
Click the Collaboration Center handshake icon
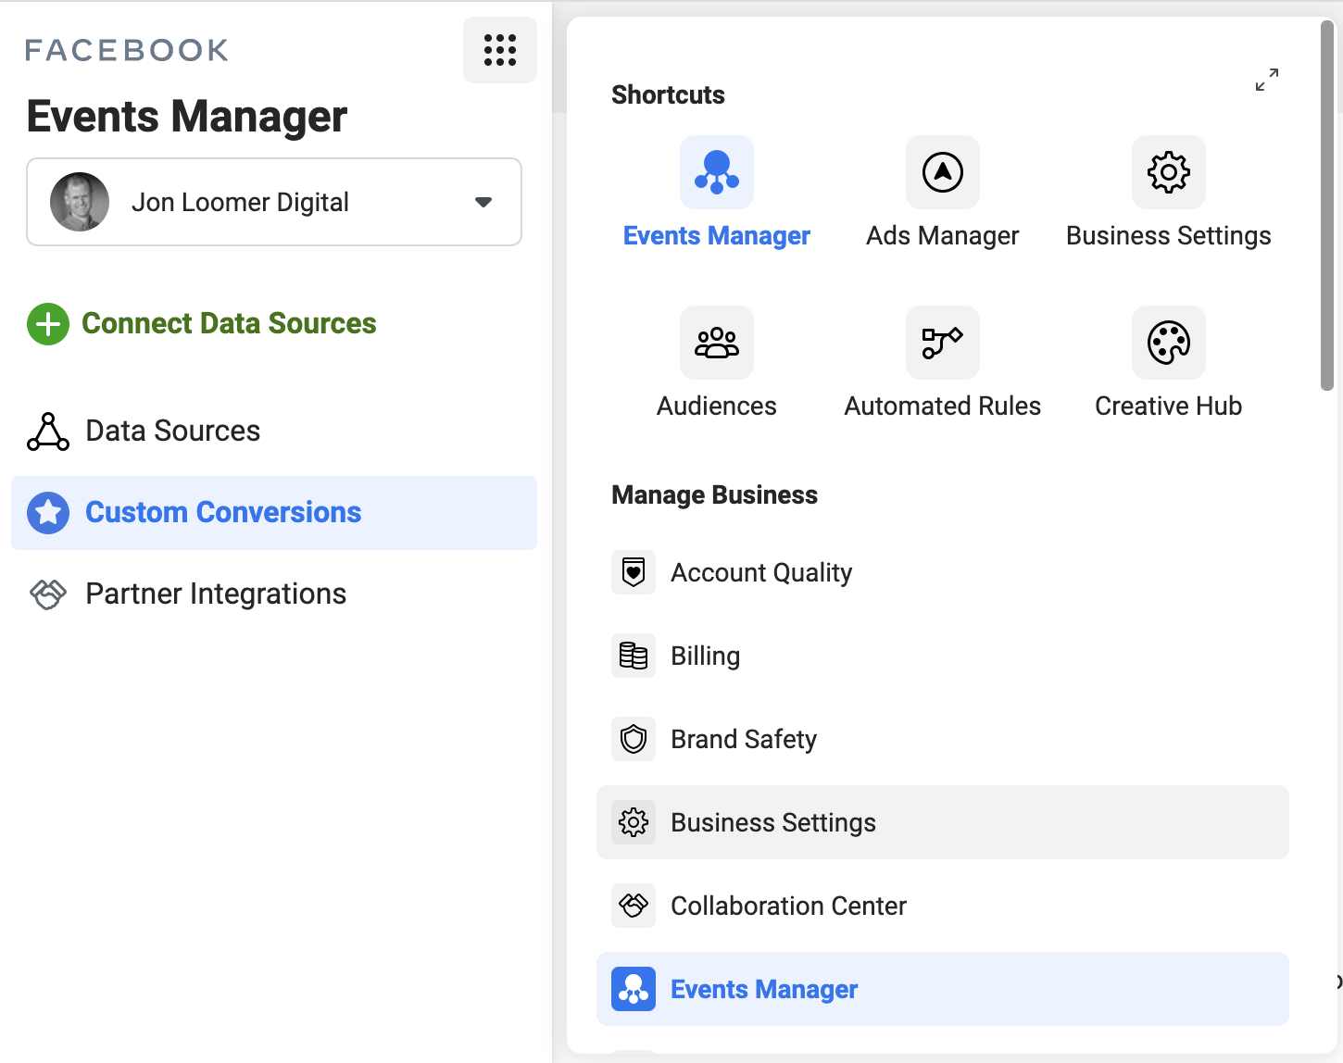point(634,906)
